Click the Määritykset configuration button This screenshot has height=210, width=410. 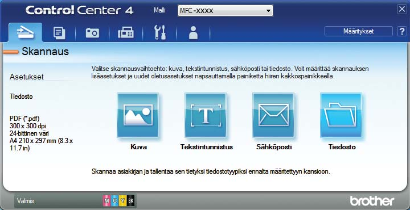(x=359, y=31)
